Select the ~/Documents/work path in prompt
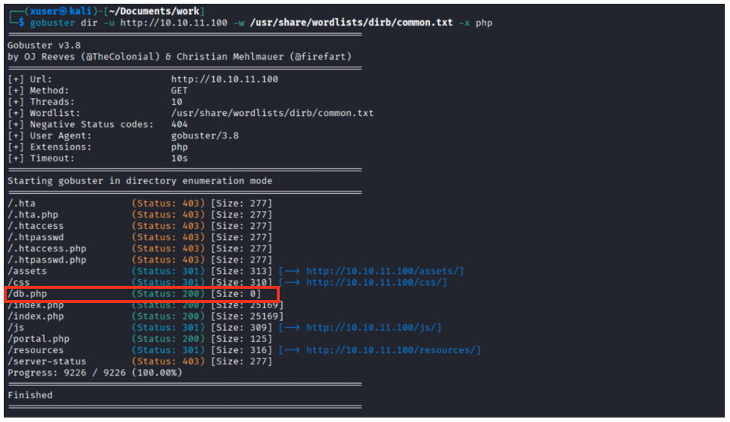The height and width of the screenshot is (422, 730). click(154, 10)
